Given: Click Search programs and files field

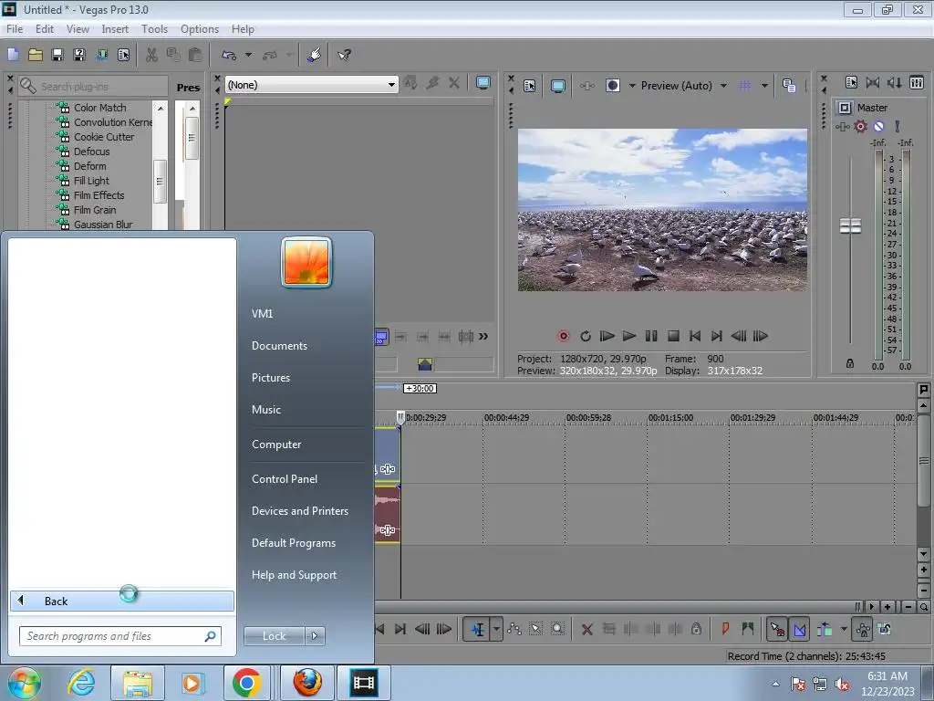Looking at the screenshot, I should pos(119,636).
